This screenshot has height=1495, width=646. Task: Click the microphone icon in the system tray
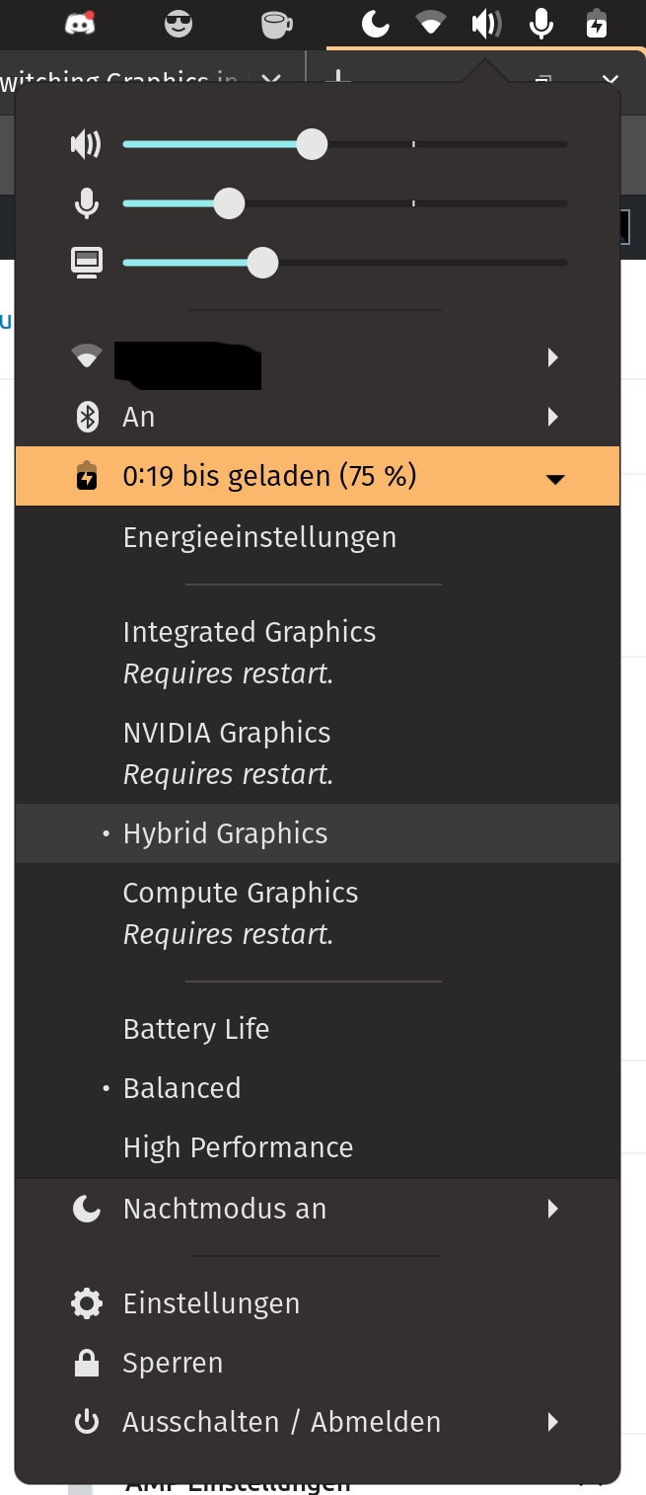tap(540, 25)
